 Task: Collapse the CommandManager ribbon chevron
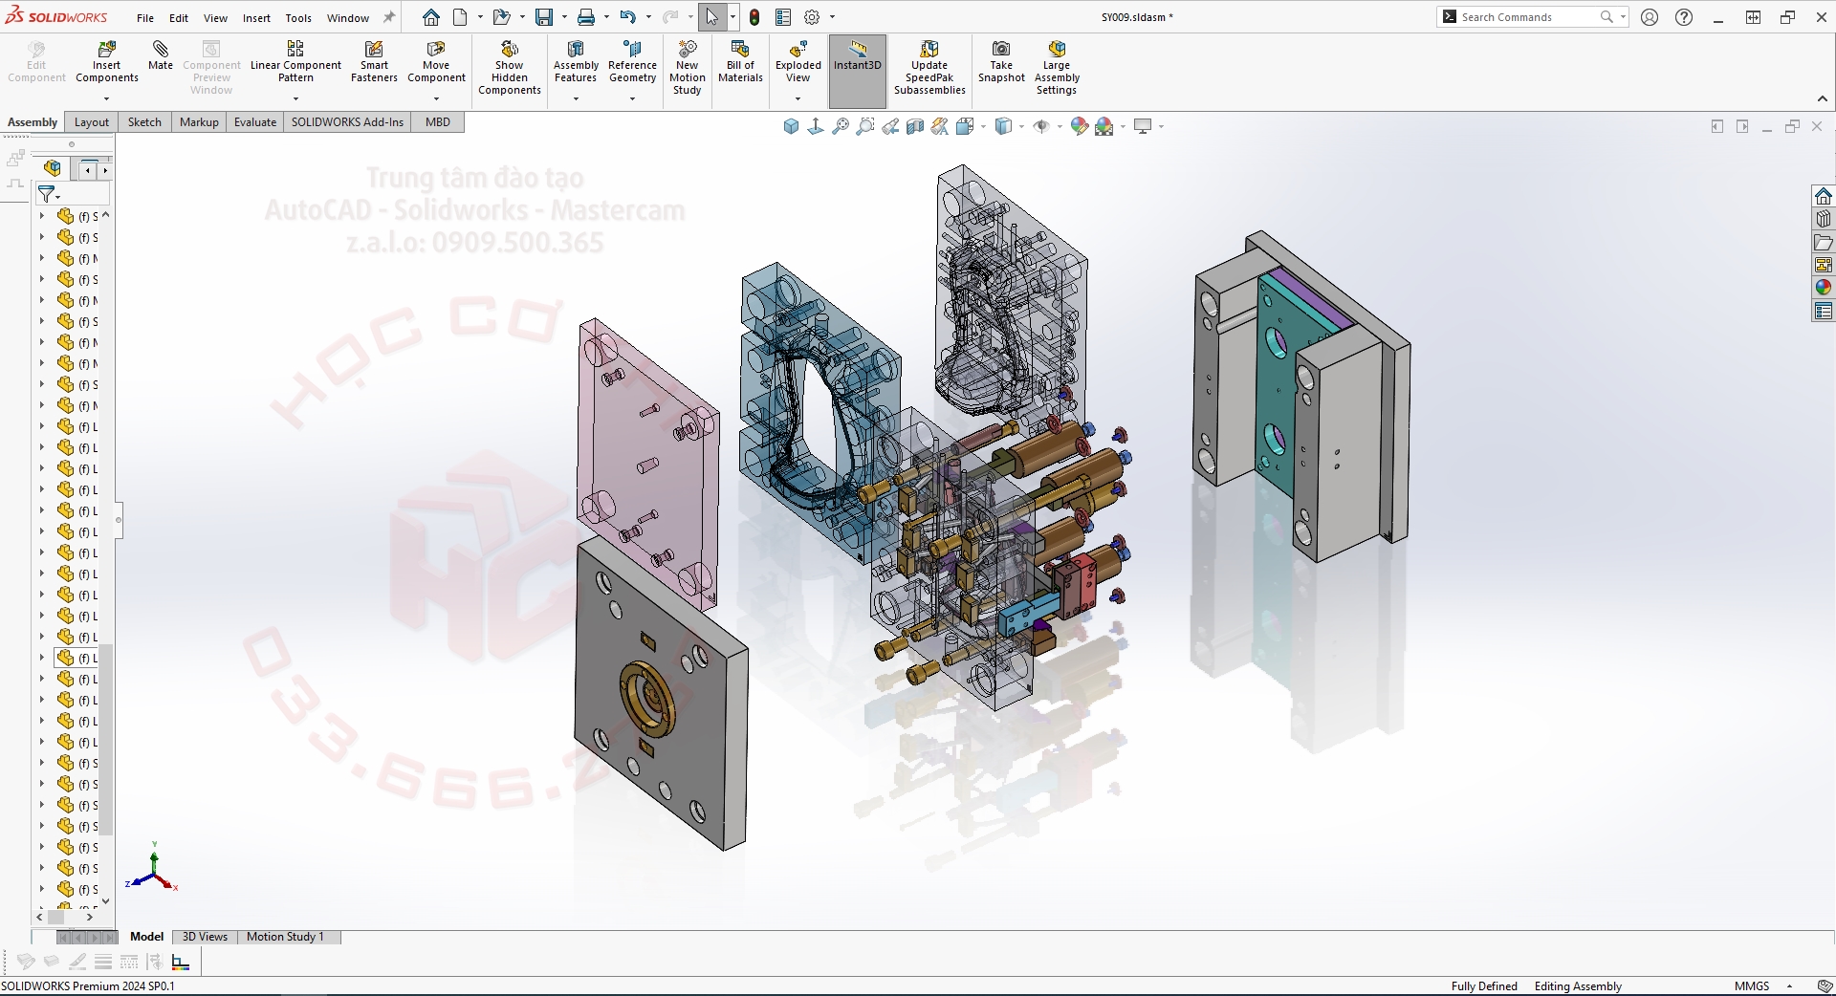pyautogui.click(x=1823, y=98)
